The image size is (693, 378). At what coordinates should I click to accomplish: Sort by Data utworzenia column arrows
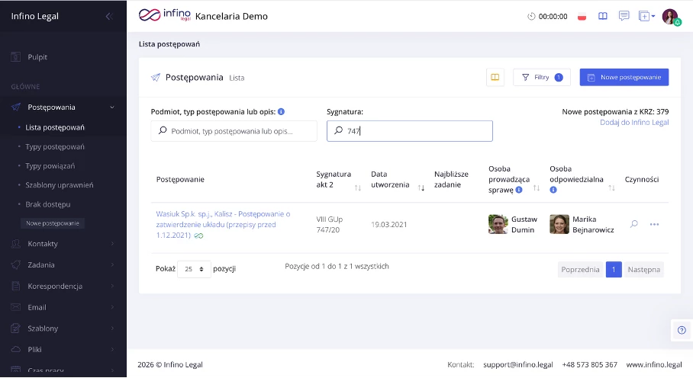tap(421, 187)
